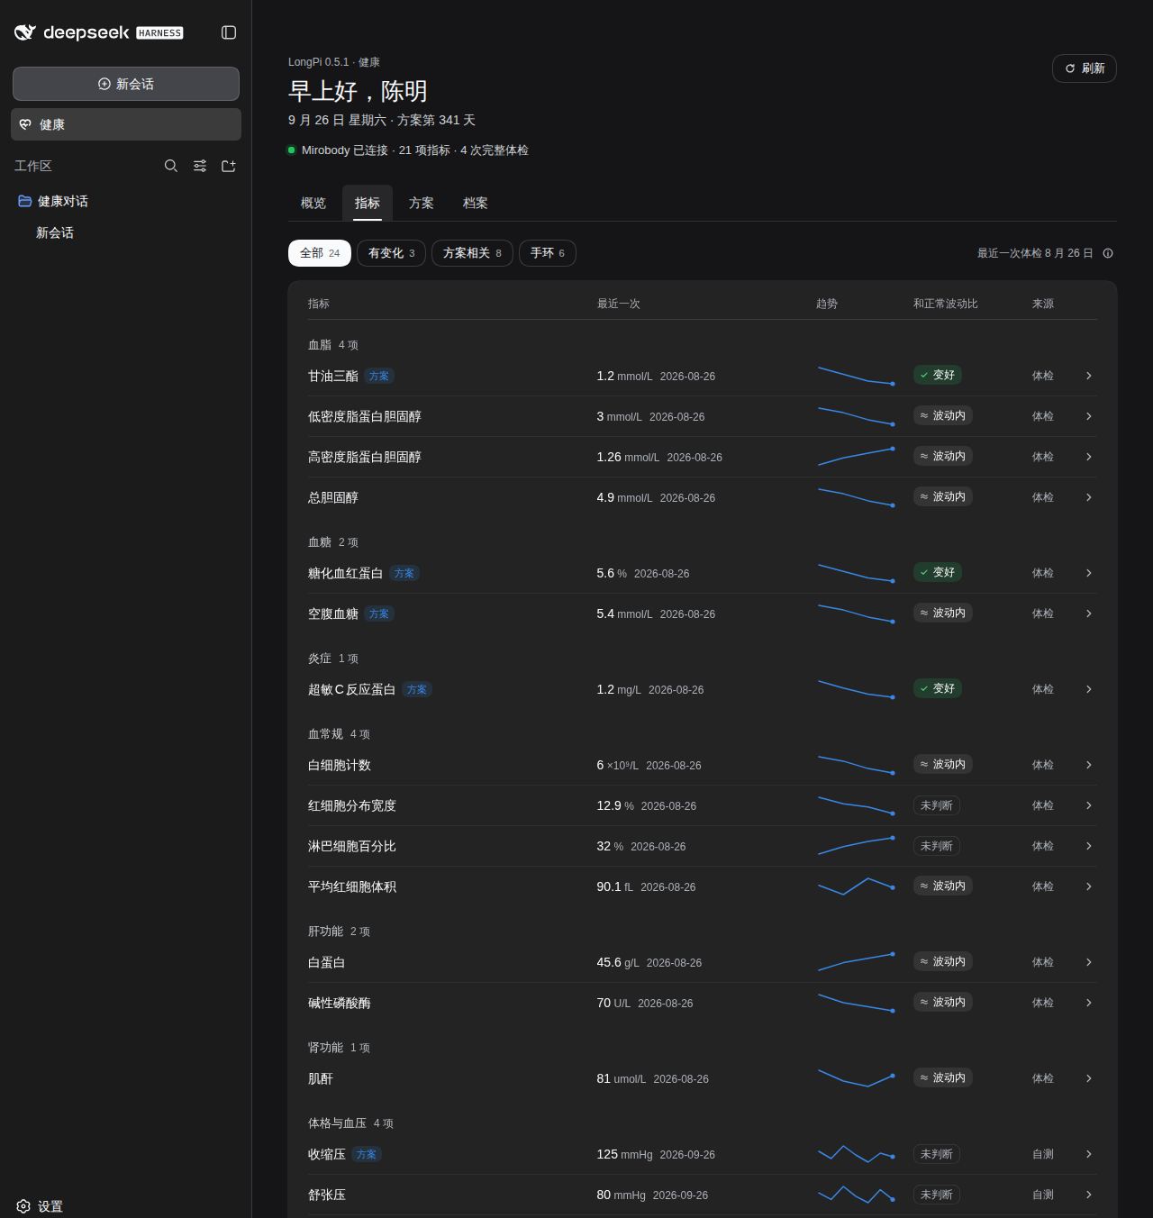Expand the 肌酐 row chevron

(x=1089, y=1078)
